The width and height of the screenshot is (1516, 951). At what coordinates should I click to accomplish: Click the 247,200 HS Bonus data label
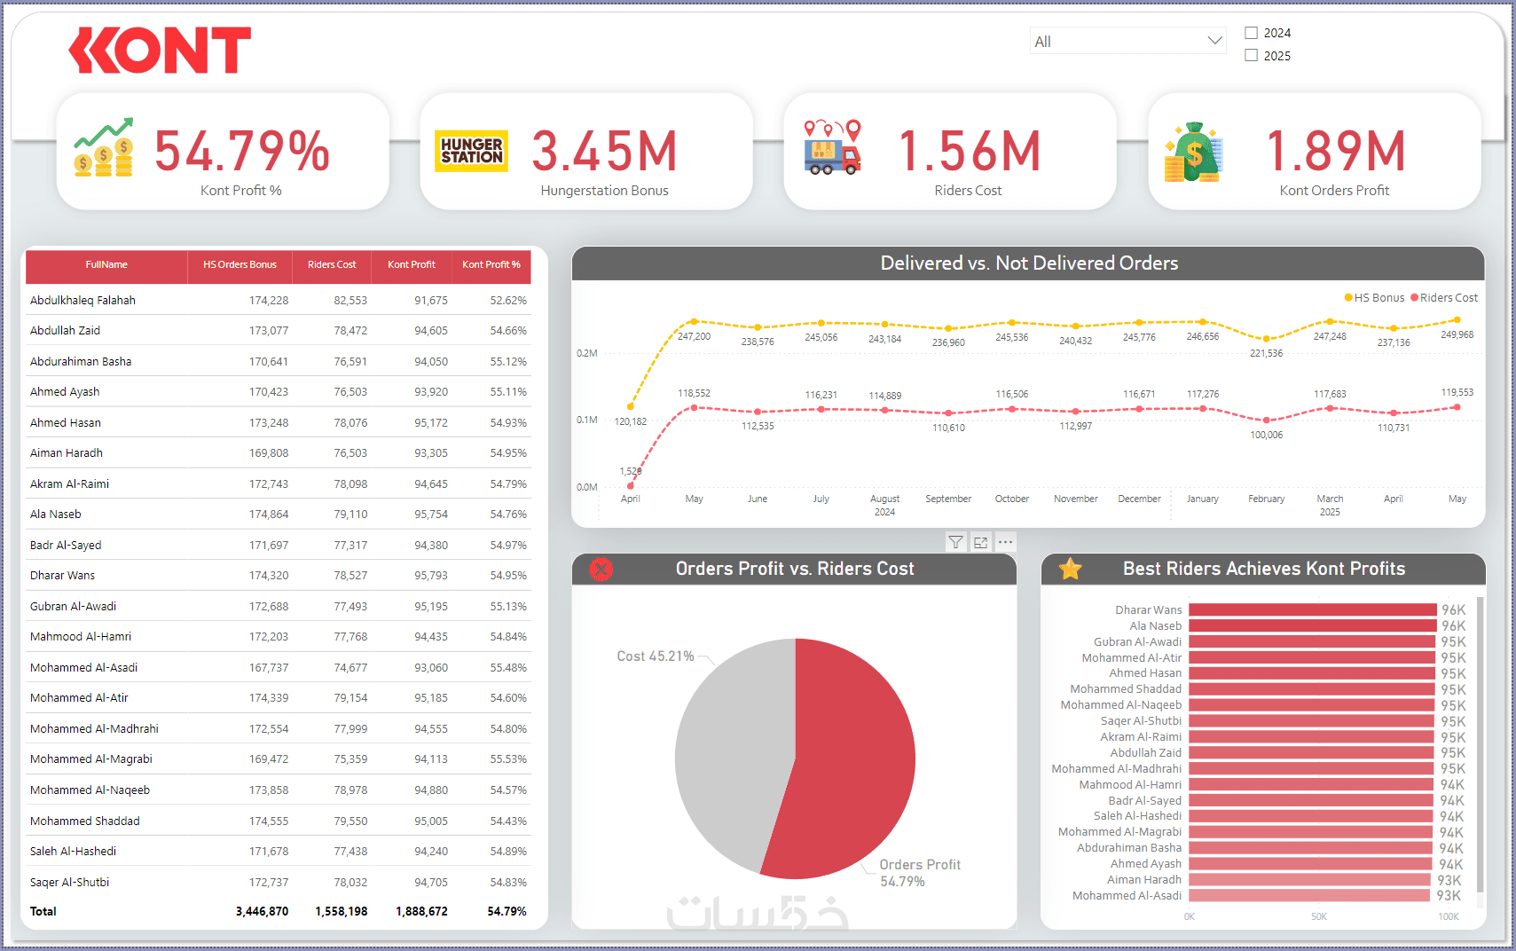click(x=694, y=336)
